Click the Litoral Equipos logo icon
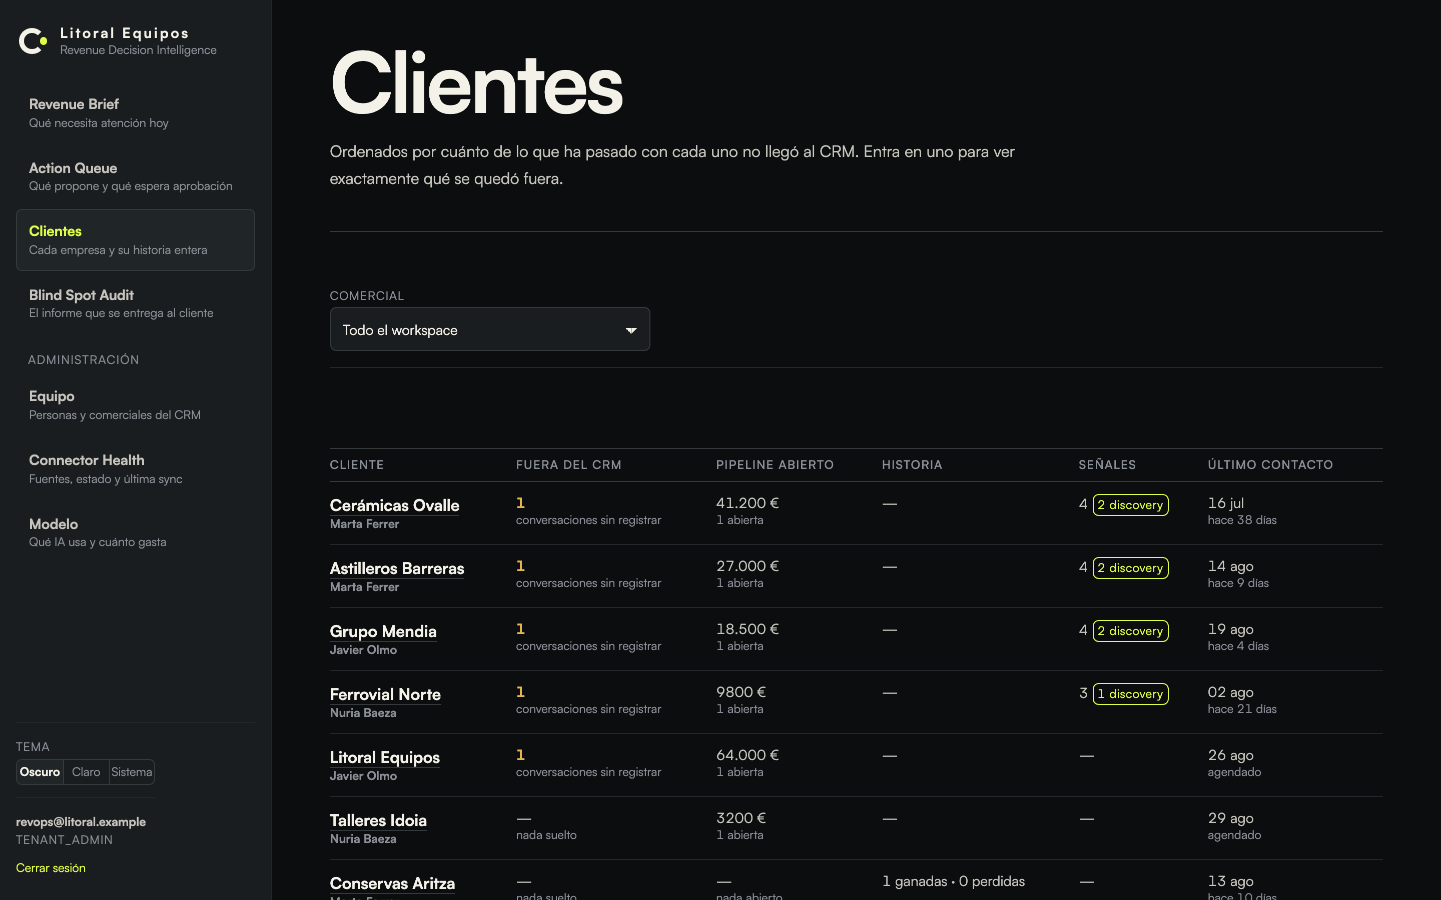This screenshot has width=1441, height=900. click(33, 41)
